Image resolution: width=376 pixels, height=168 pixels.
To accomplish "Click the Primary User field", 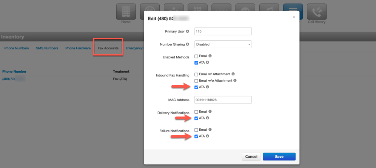I will point(223,31).
